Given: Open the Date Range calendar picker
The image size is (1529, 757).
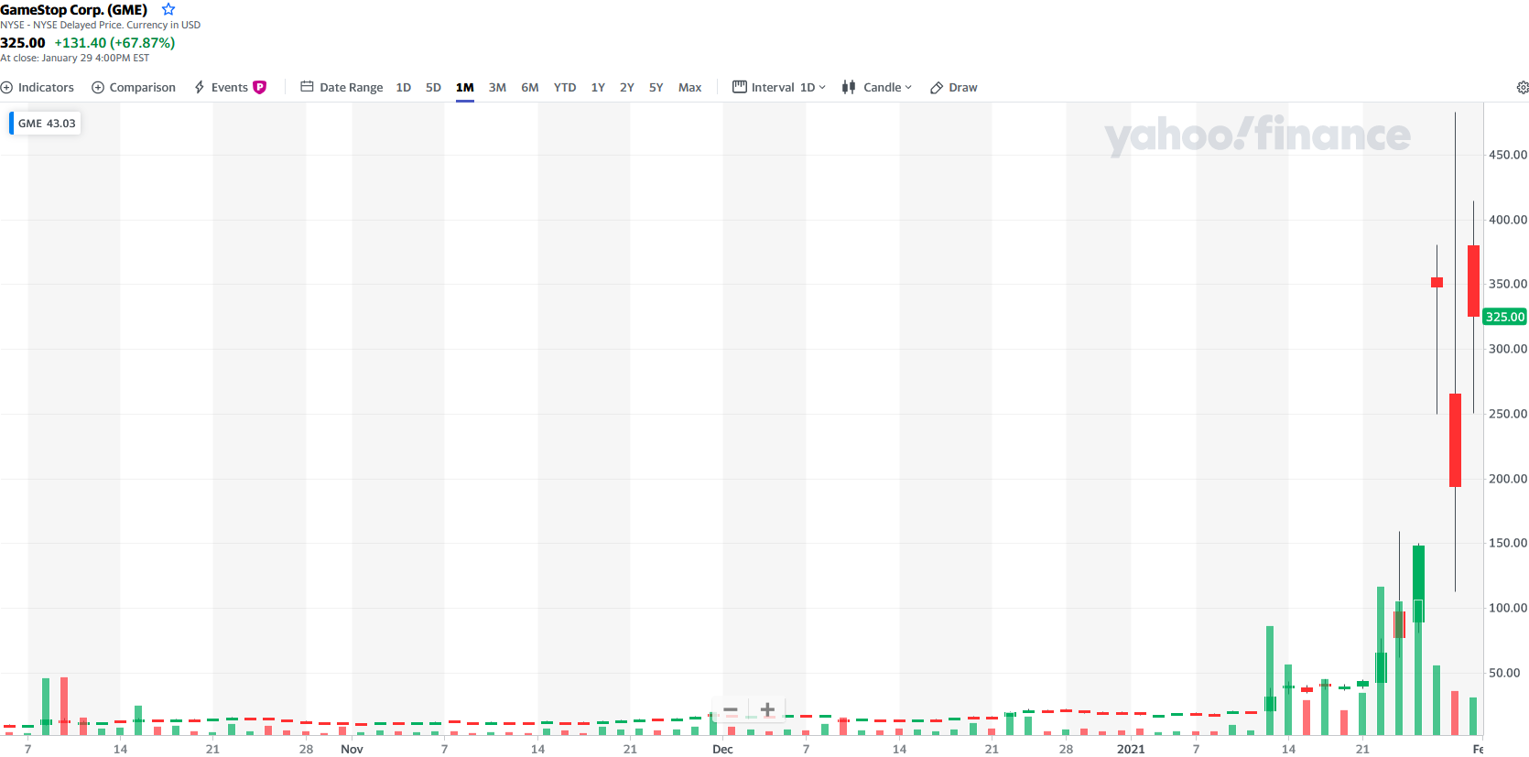Looking at the screenshot, I should tap(342, 88).
